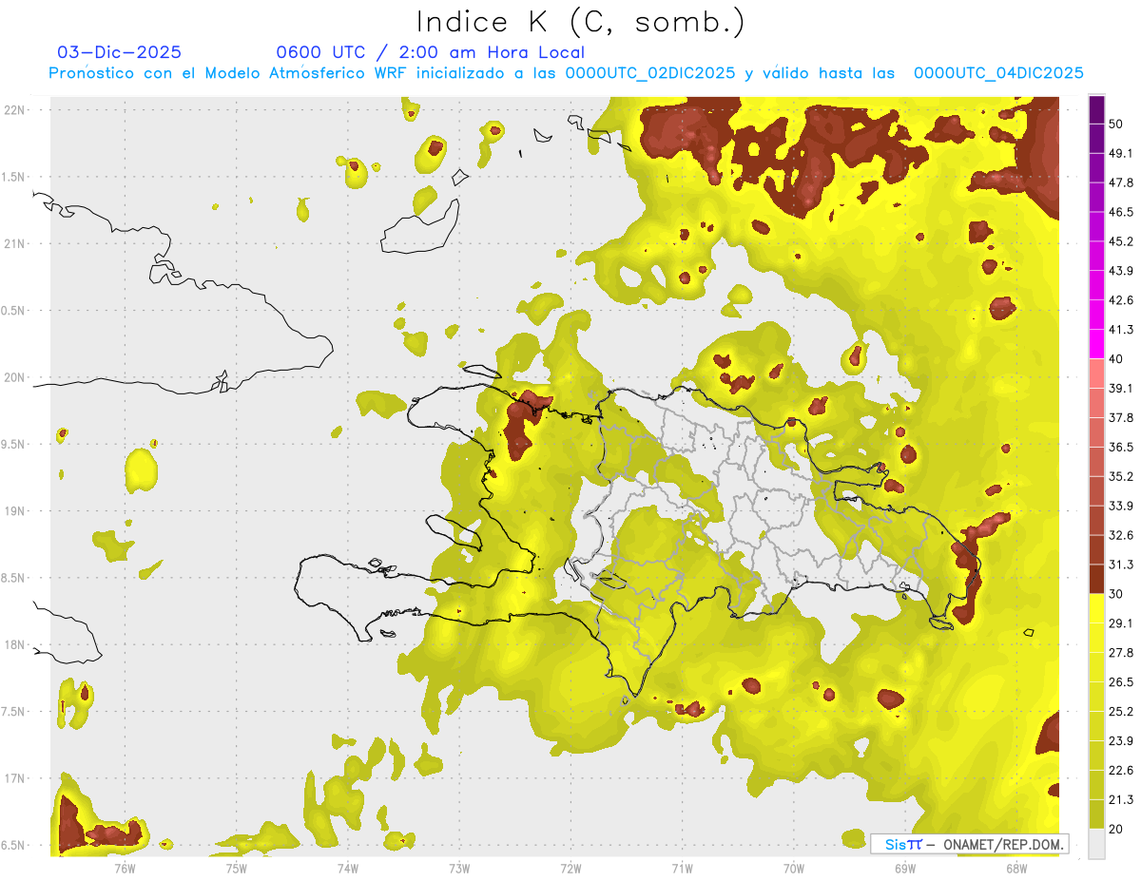Select the dark brown swatch between 30 and 31.3
This screenshot has width=1141, height=881.
tap(1096, 579)
